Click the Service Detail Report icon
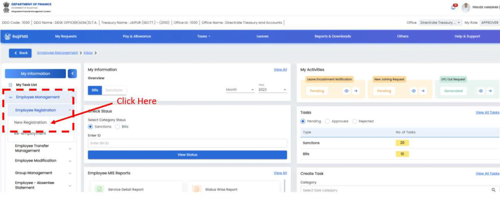Viewport: 500px width, 202px height. (x=100, y=189)
